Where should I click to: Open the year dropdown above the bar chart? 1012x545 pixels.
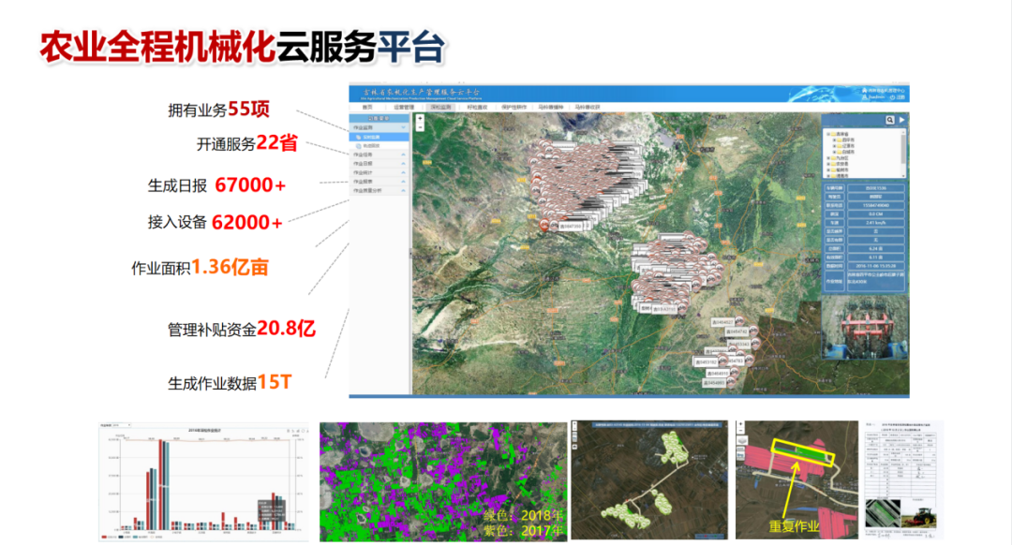click(121, 425)
